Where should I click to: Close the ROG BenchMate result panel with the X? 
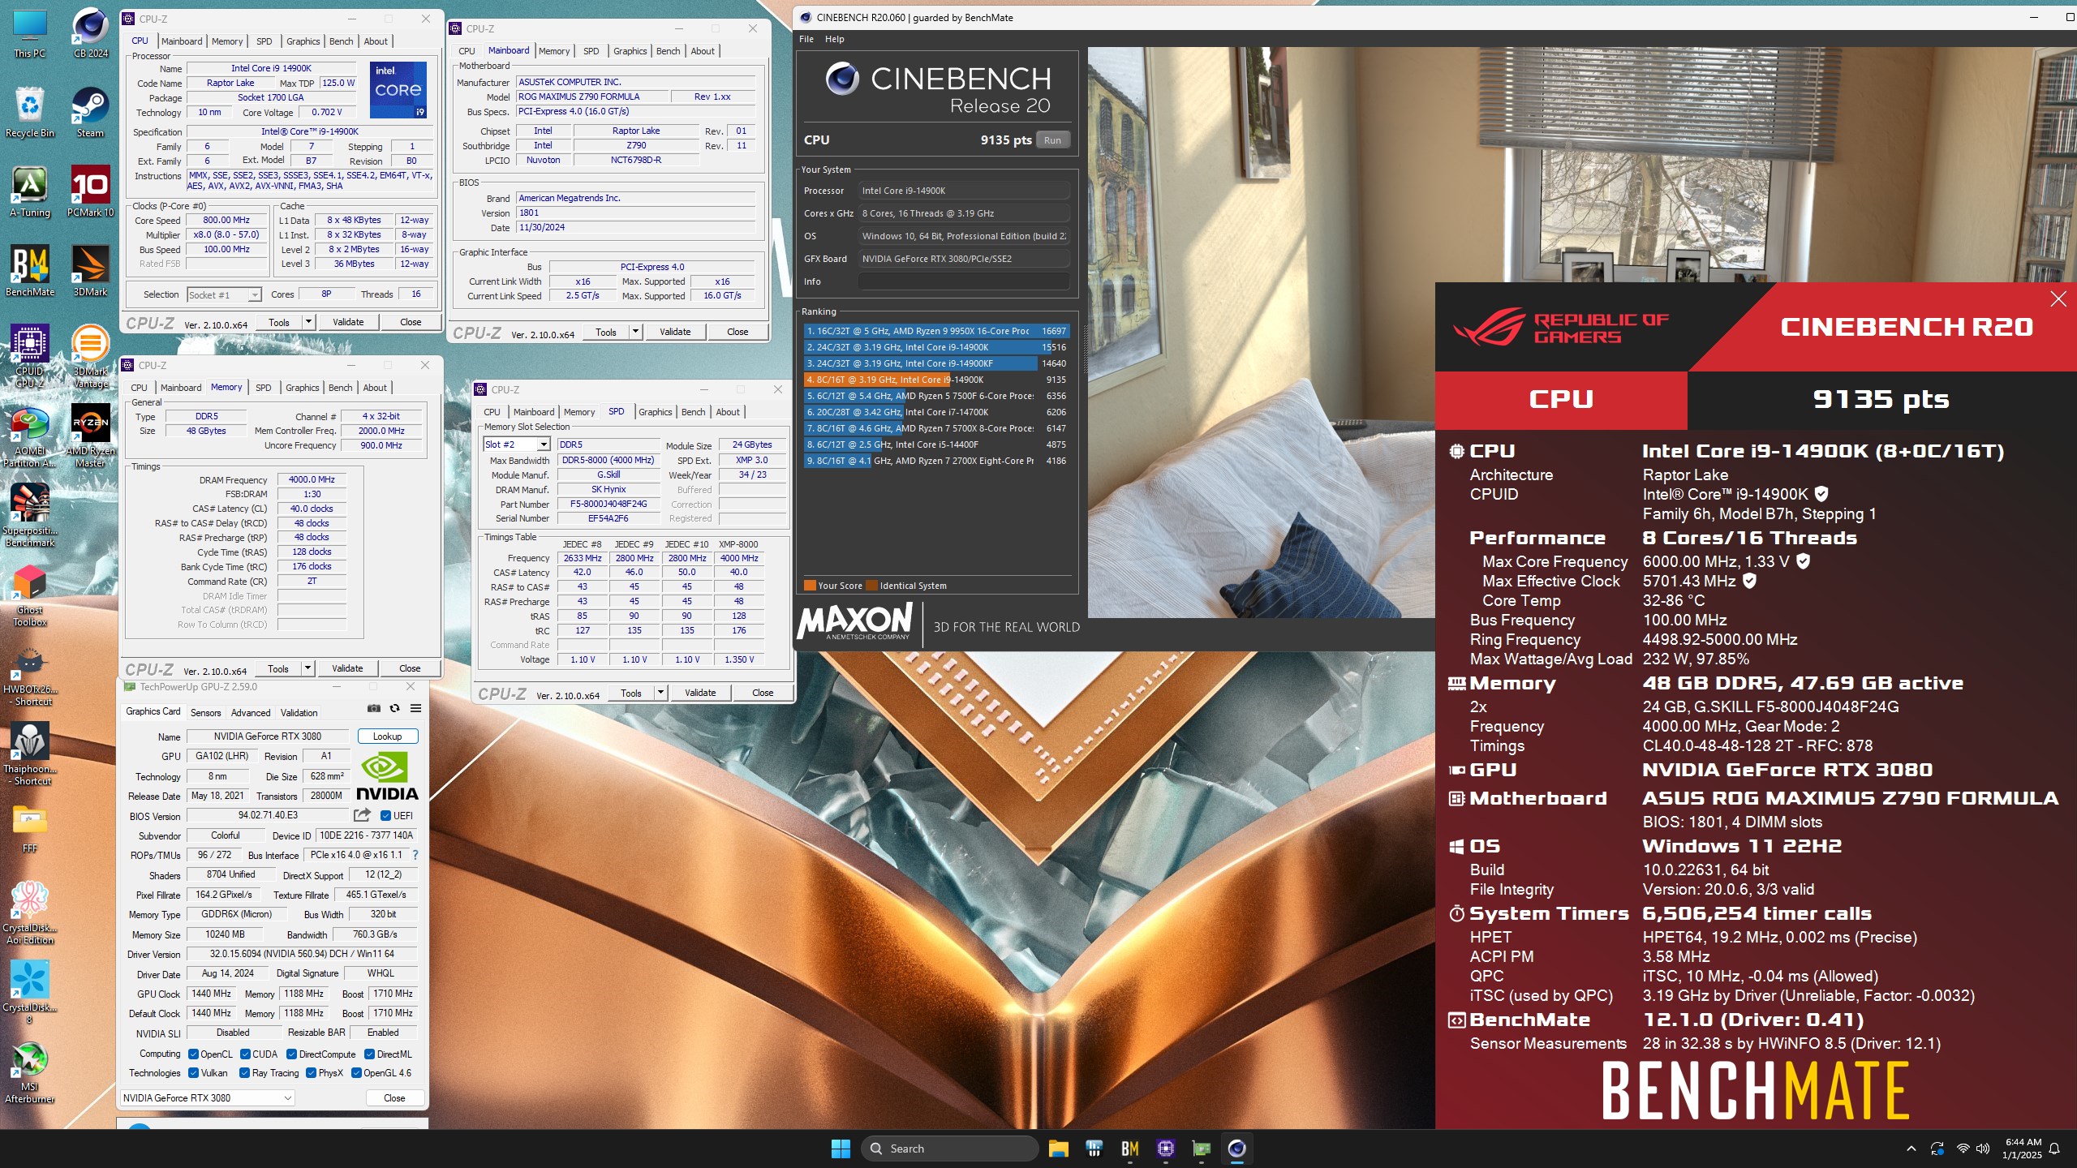(x=2058, y=299)
